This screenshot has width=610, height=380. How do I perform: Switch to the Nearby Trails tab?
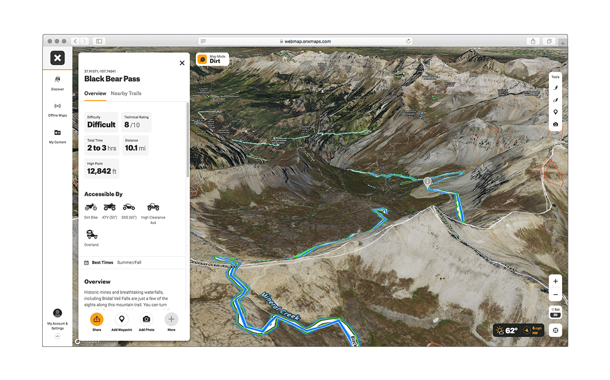click(x=126, y=94)
